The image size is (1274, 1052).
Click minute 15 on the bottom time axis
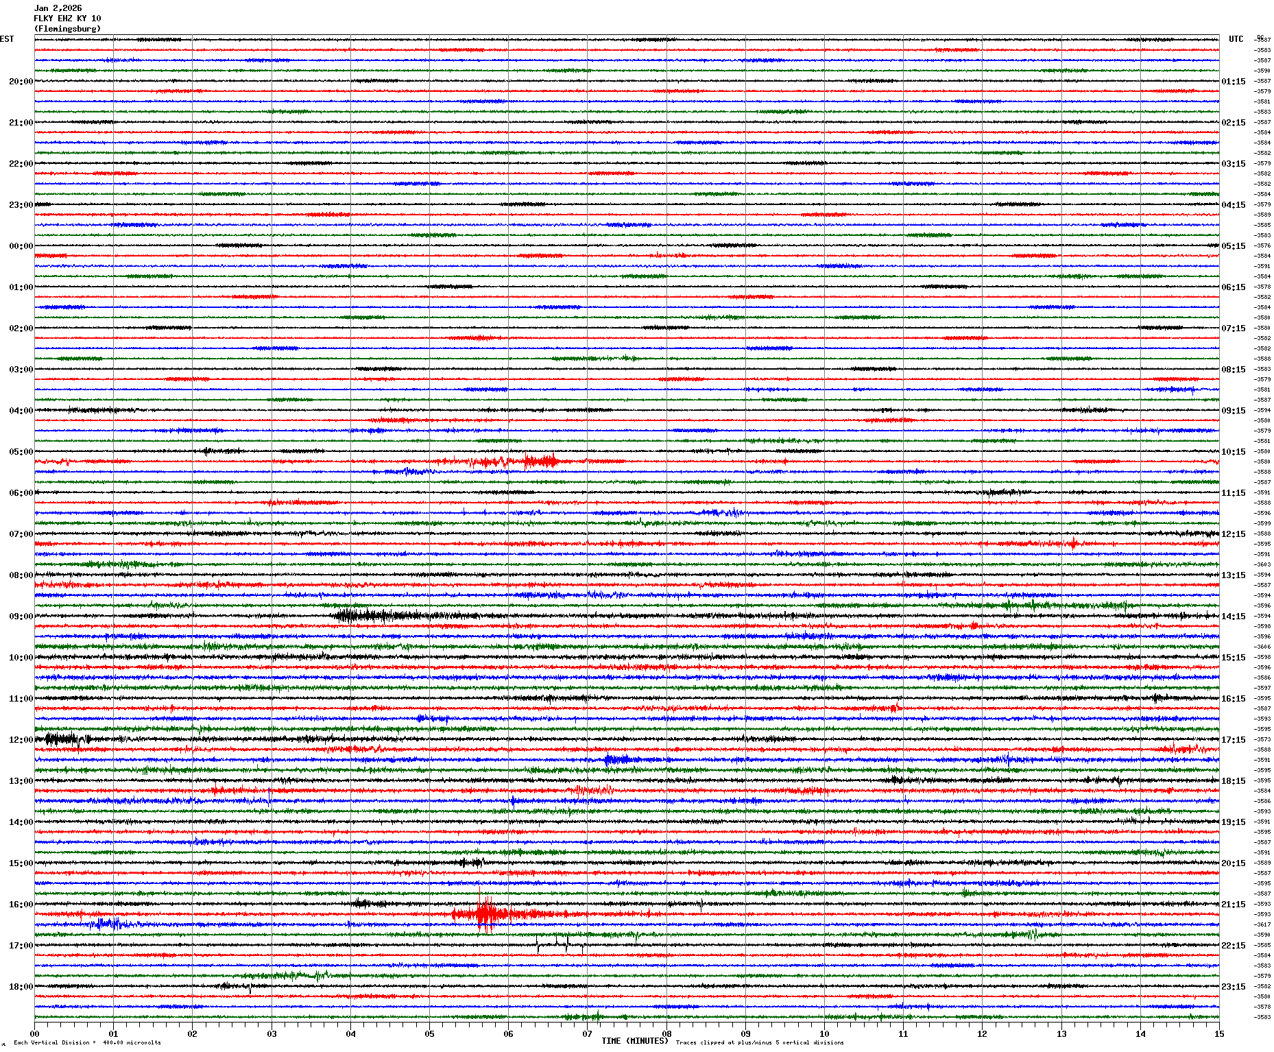(x=1219, y=1034)
